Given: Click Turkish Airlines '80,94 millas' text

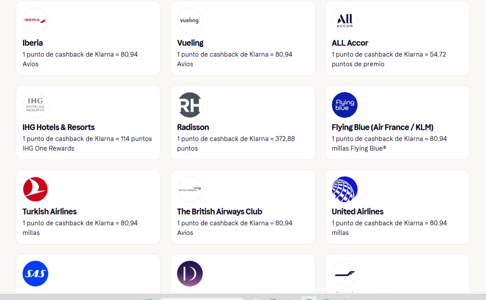Looking at the screenshot, I should pyautogui.click(x=80, y=228).
